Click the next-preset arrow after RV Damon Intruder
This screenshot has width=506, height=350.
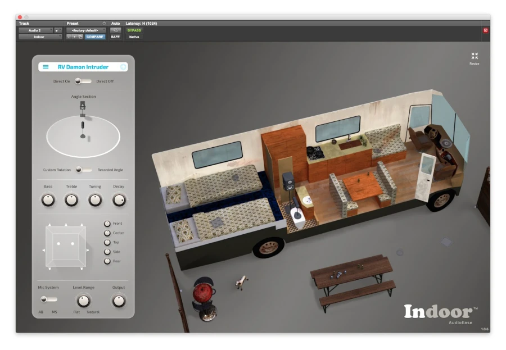click(x=123, y=67)
